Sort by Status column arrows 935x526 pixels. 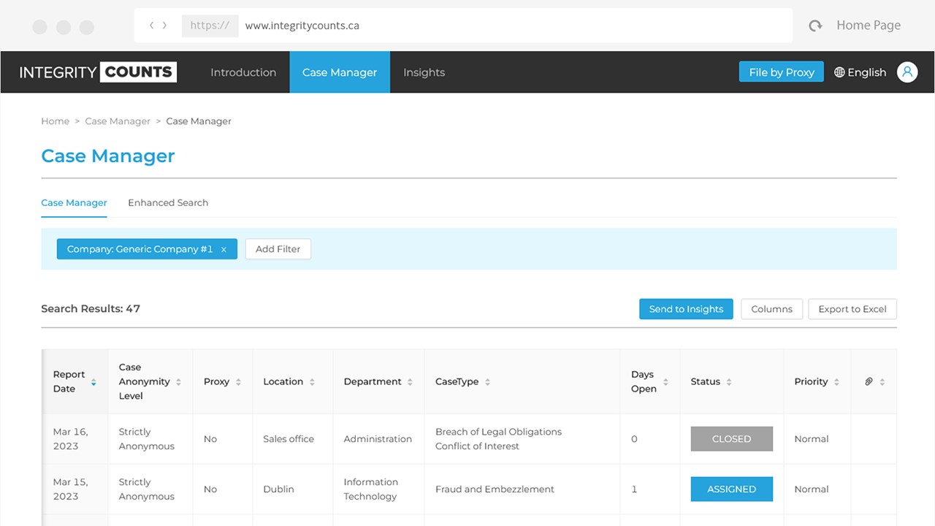click(729, 382)
